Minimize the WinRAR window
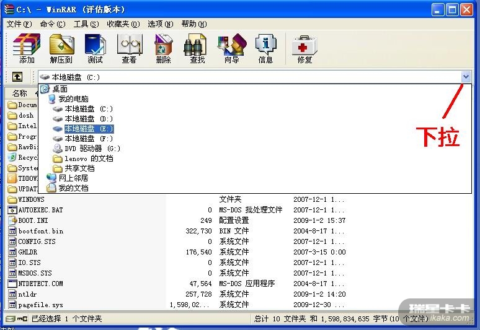480x330 pixels. point(438,9)
